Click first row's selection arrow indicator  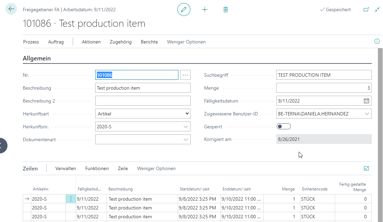27,199
